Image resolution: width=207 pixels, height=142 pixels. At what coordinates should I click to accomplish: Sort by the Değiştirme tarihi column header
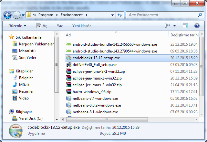184,35
